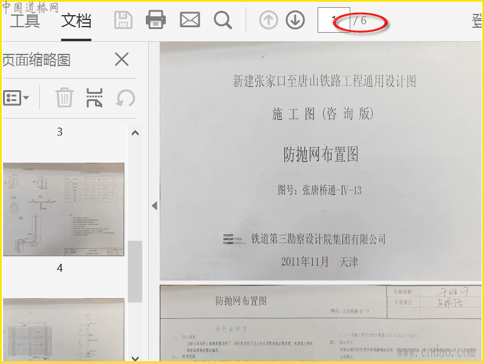Select page 5 thumbnail at bottom
The width and height of the screenshot is (484, 363).
pyautogui.click(x=64, y=330)
